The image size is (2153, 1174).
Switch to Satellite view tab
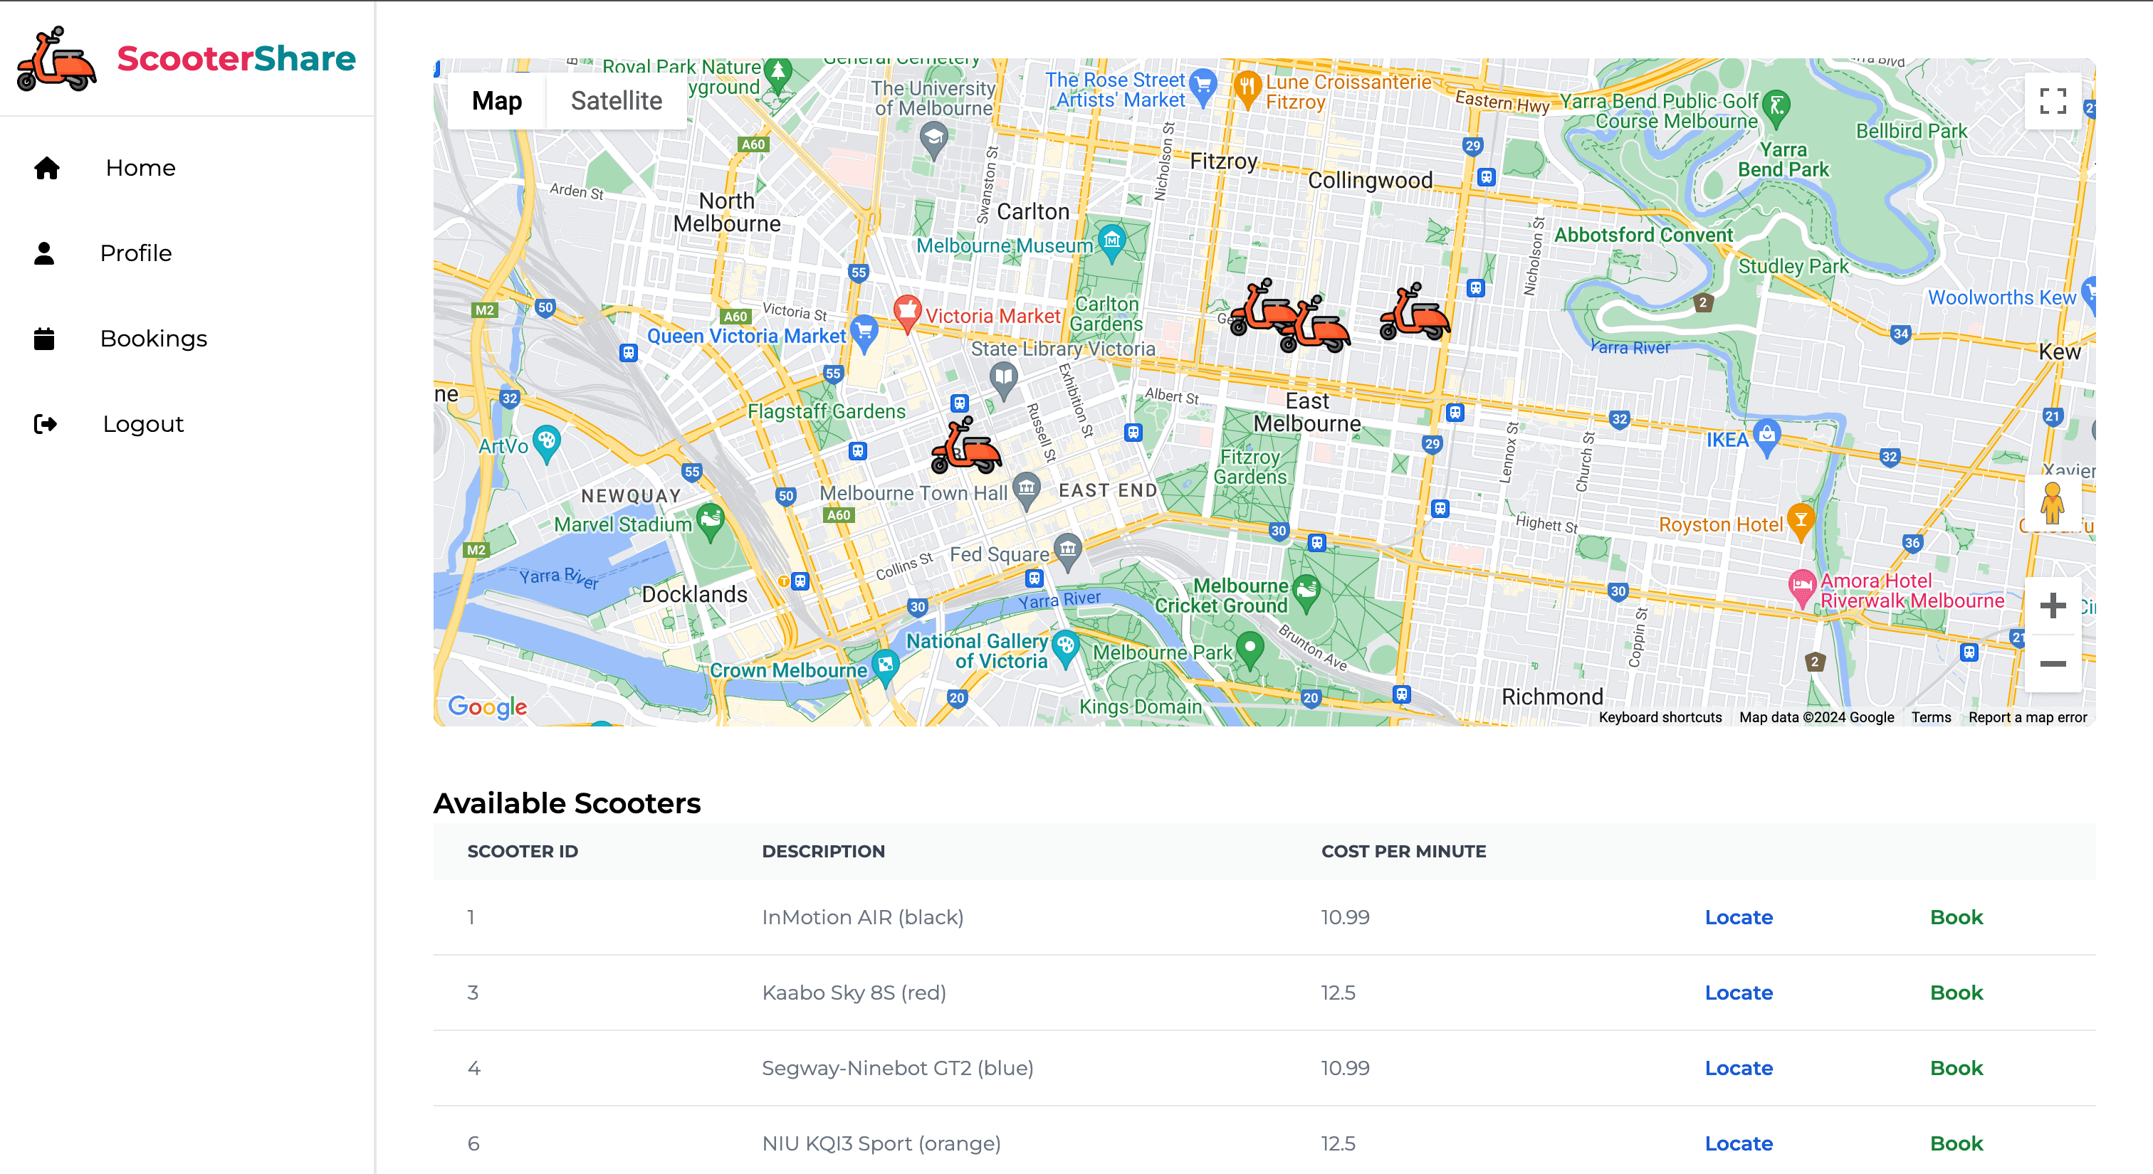617,101
